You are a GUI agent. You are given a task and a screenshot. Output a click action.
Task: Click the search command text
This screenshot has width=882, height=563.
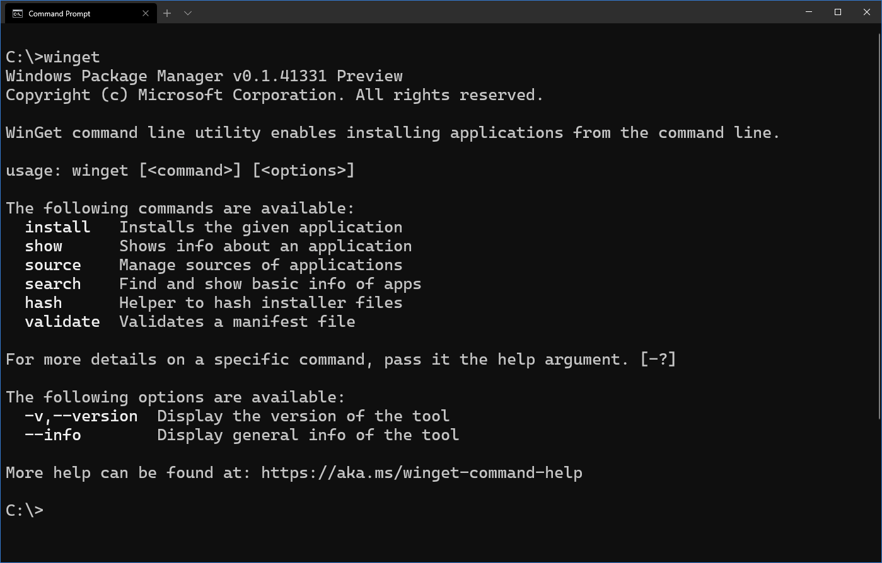pos(53,284)
